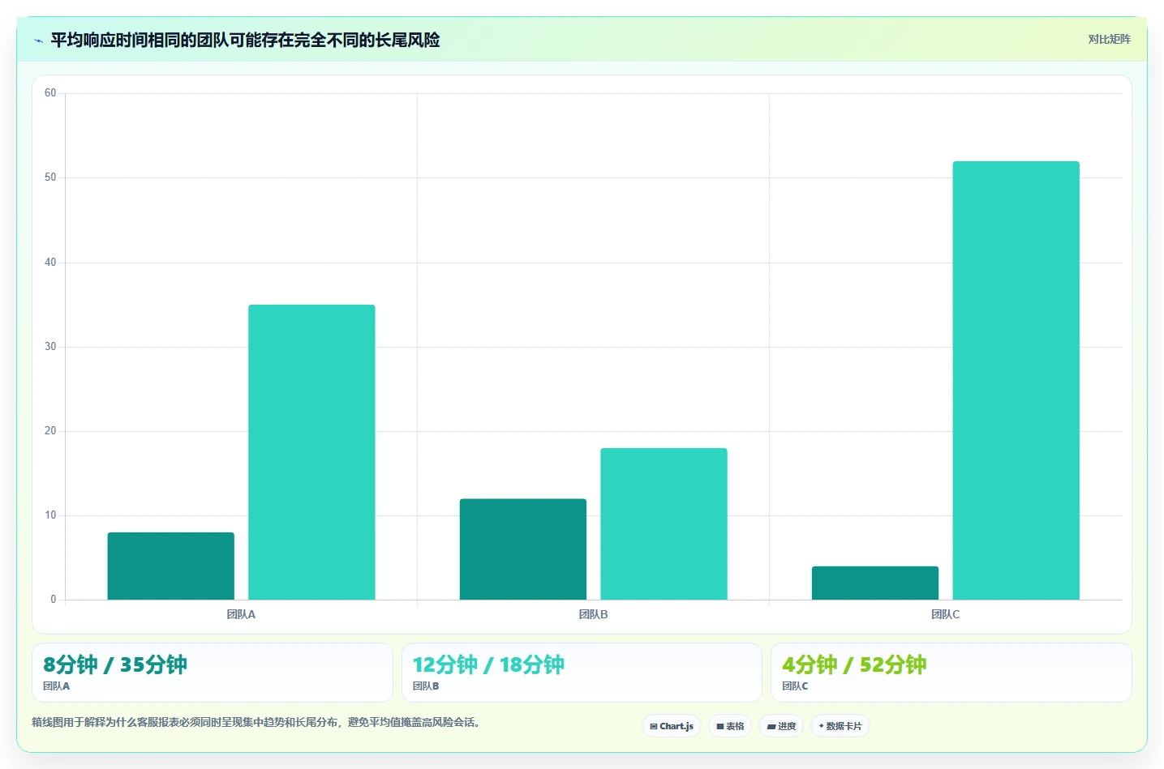This screenshot has height=769, width=1164.
Task: Click the 数据卡片 chip
Action: click(x=840, y=726)
